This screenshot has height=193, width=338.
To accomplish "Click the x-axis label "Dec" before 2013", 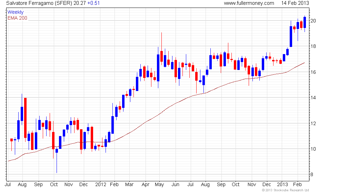I will coord(267,185).
